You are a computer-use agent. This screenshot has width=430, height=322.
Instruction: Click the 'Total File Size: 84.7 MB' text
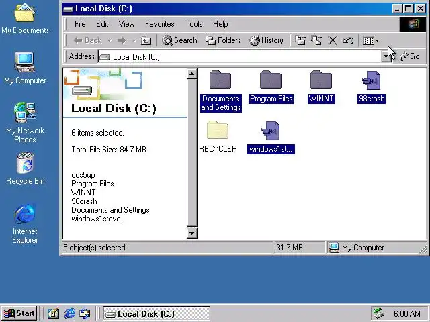[109, 150]
